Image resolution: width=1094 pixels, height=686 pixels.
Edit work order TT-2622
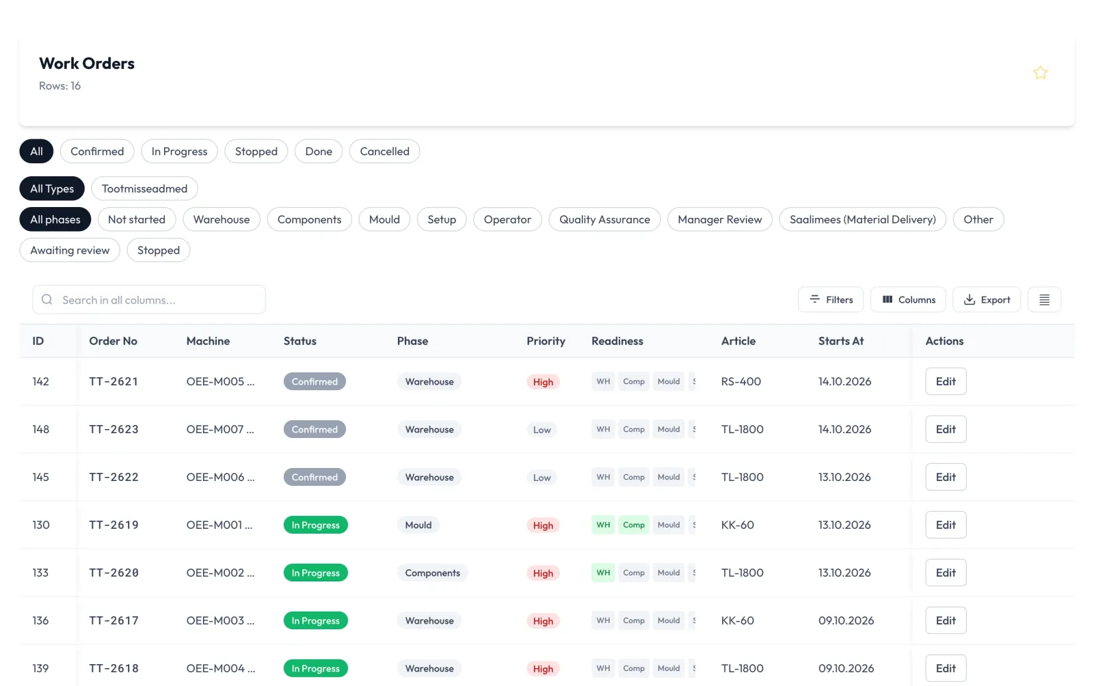946,477
